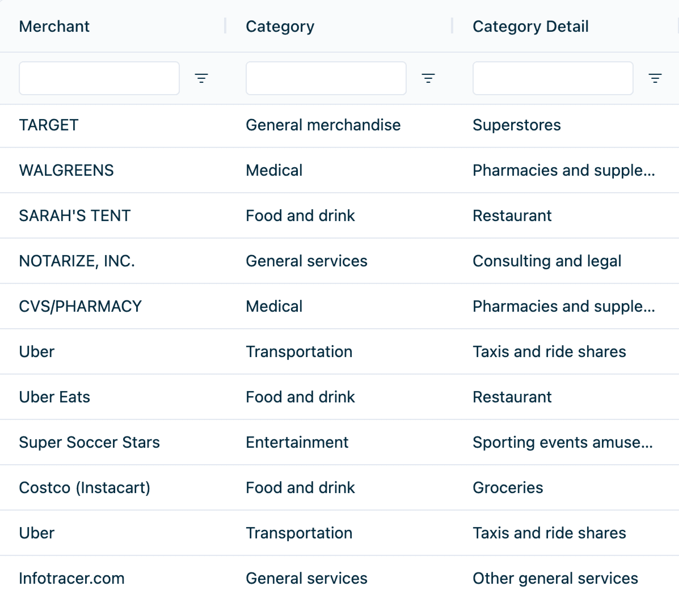
Task: Click the Infotracer.com merchant cell
Action: click(x=71, y=579)
